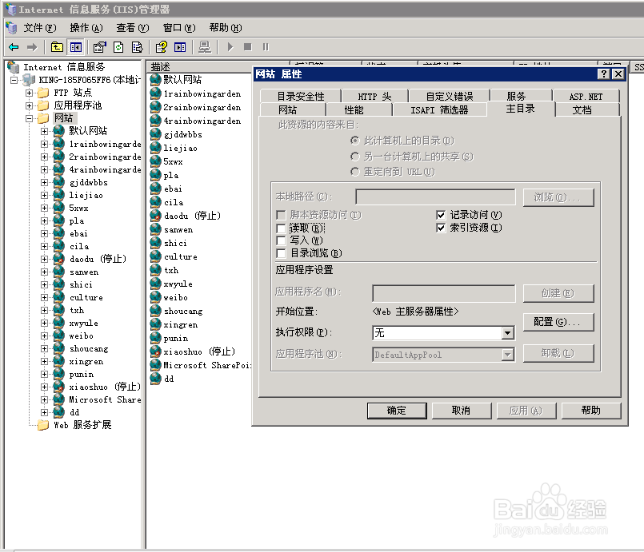Viewport: 644px width, 552px height.
Task: Select the dd site icon in list pane
Action: pos(156,379)
